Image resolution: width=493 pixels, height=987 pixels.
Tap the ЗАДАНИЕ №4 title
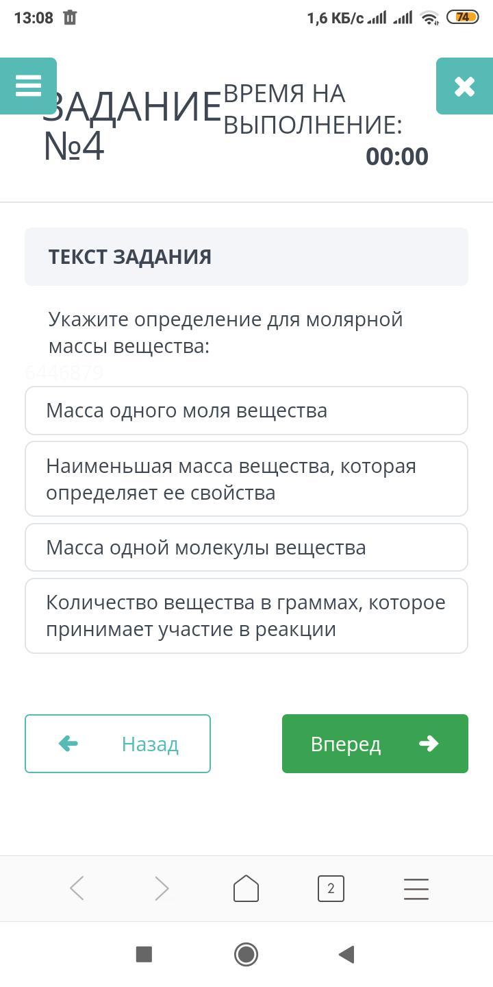click(132, 126)
